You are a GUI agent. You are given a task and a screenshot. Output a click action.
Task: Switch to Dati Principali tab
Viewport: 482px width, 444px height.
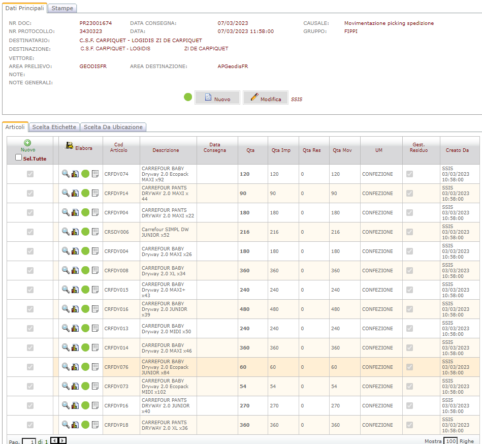[x=24, y=8]
